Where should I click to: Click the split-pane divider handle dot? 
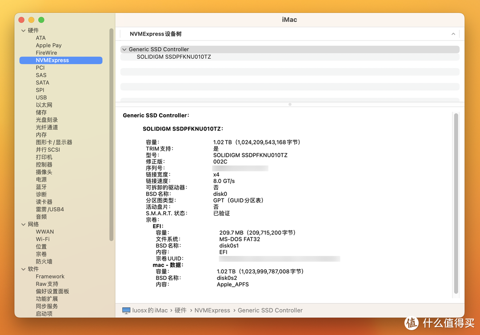tap(290, 104)
